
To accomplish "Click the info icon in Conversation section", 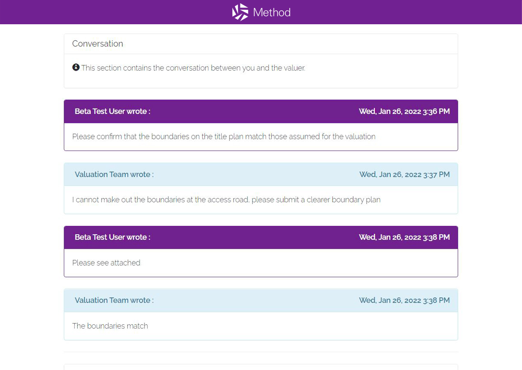I will point(76,67).
